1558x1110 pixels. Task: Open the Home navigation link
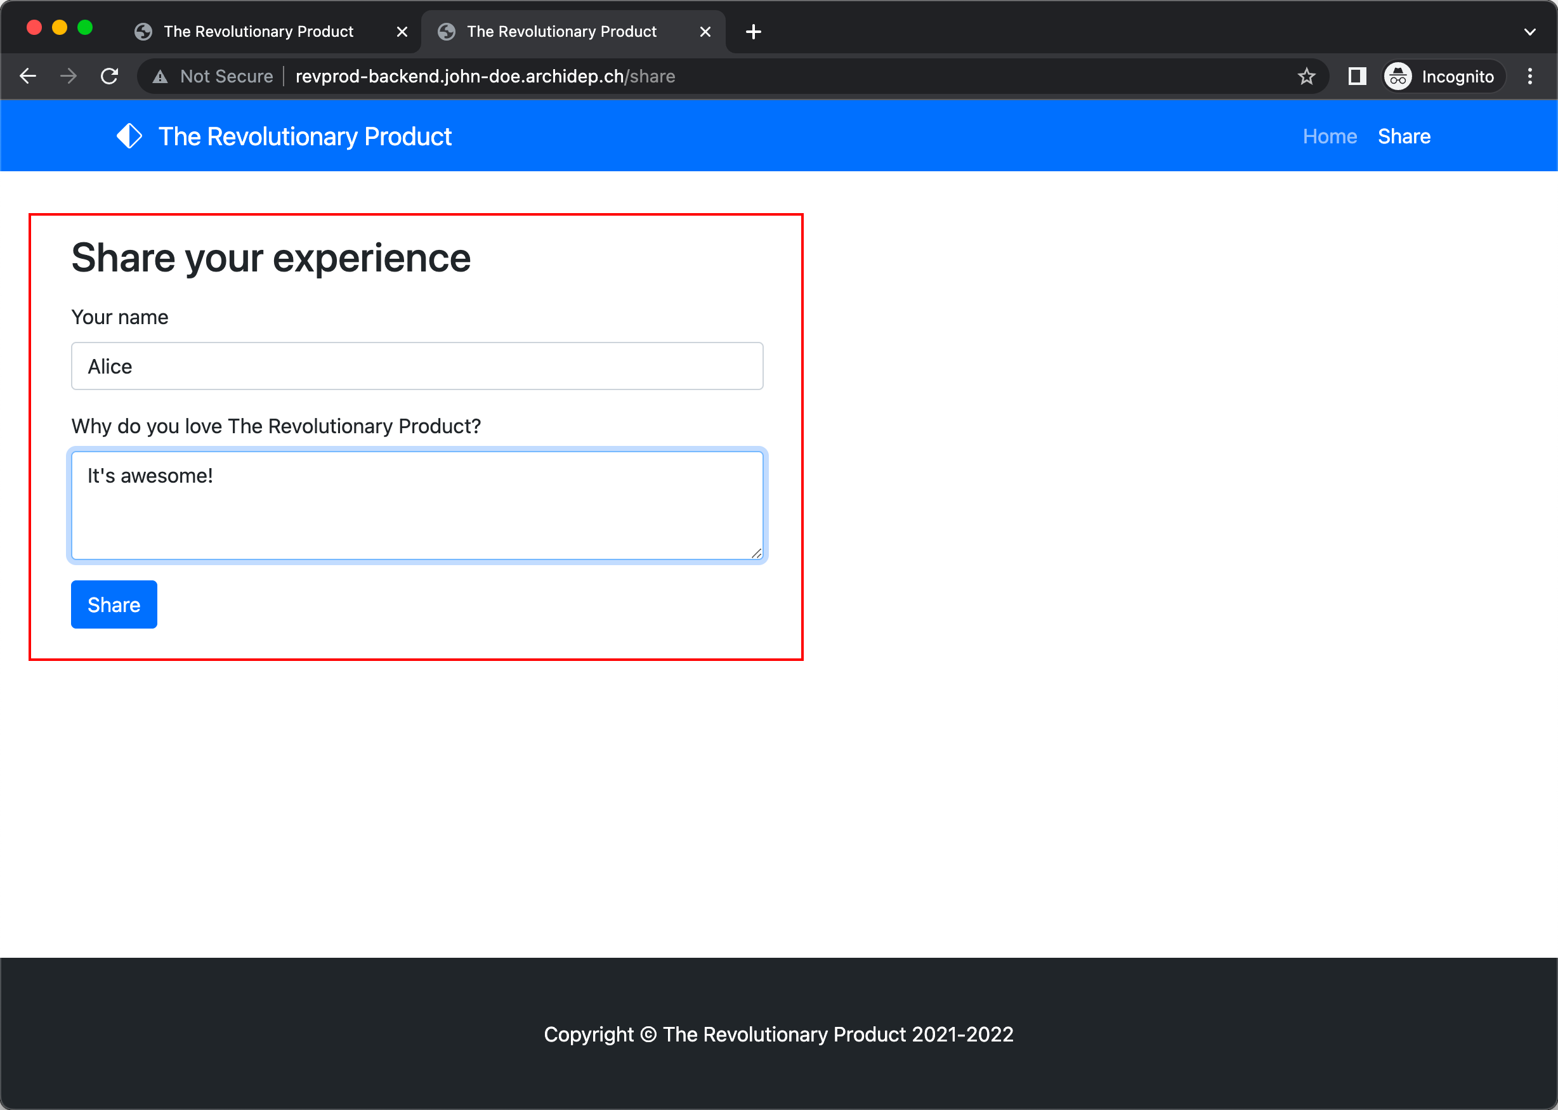coord(1329,135)
